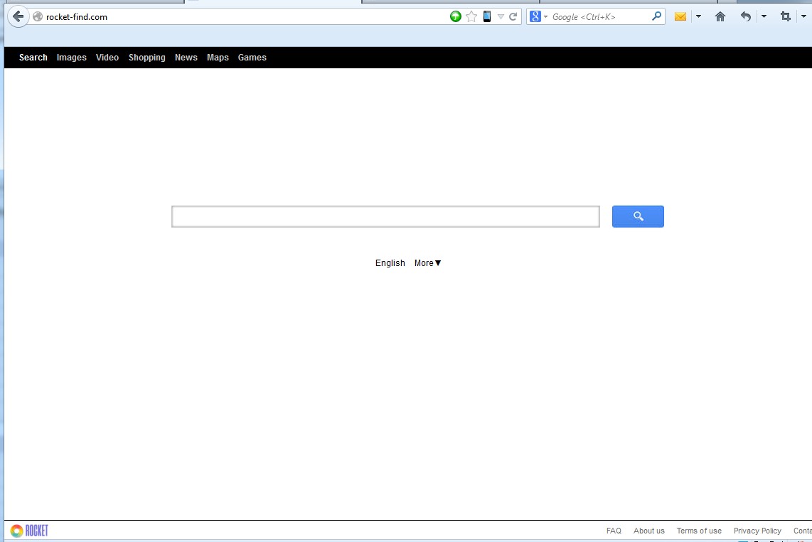Select the English language link
812x542 pixels.
(x=390, y=263)
